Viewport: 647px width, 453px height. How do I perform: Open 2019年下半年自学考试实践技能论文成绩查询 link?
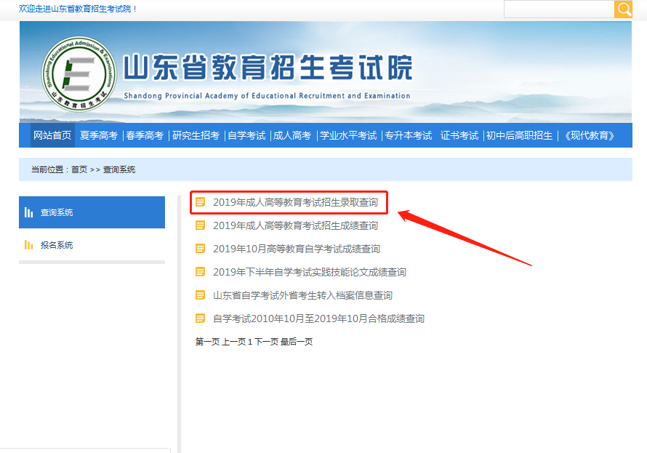pyautogui.click(x=309, y=272)
